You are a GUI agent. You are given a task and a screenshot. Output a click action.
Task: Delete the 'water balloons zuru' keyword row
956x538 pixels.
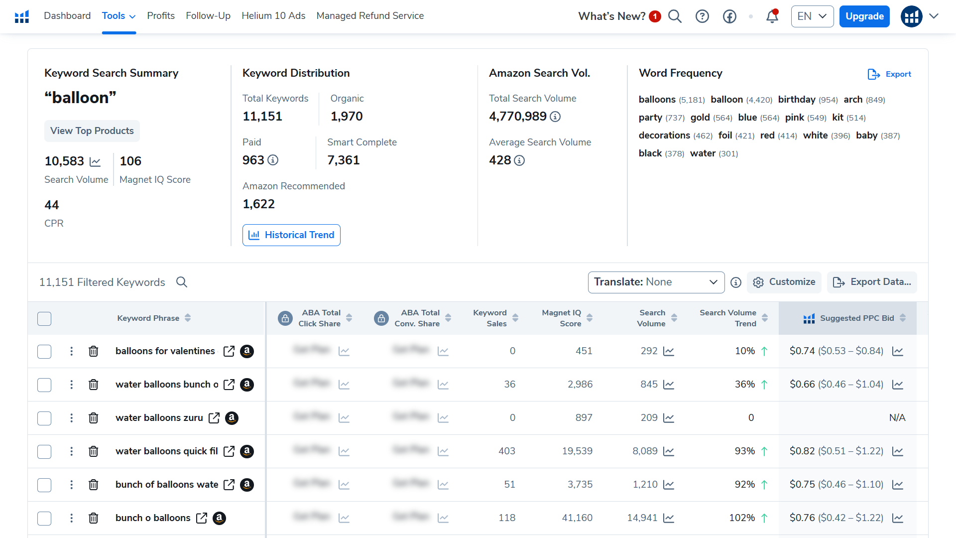click(x=93, y=418)
